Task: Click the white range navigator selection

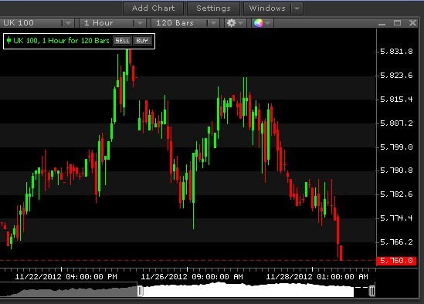Action: click(248, 290)
